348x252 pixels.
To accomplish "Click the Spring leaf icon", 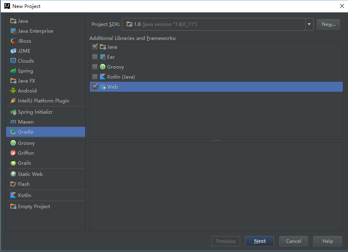I will tap(13, 71).
